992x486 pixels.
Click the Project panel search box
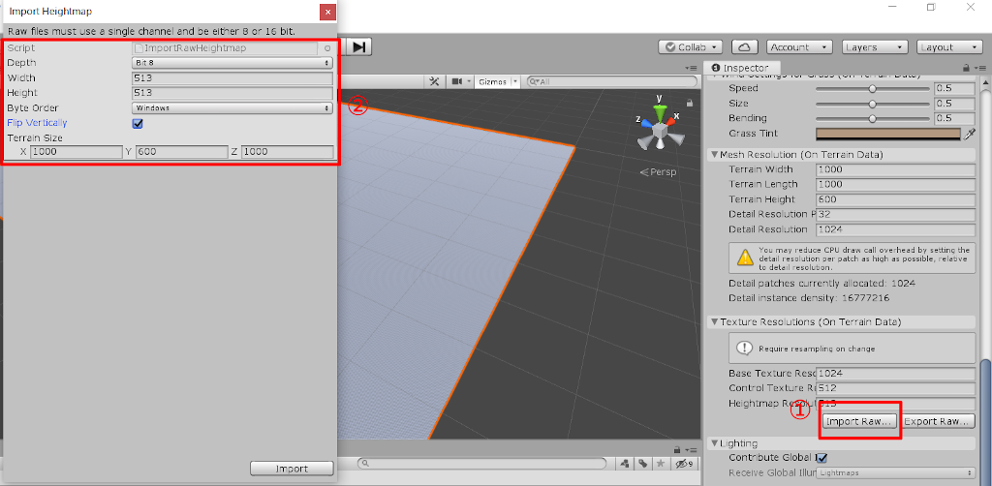483,463
